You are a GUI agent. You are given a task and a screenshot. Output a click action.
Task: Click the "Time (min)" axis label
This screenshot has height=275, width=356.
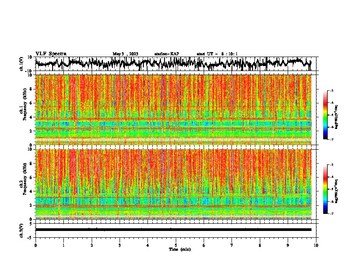click(x=180, y=249)
